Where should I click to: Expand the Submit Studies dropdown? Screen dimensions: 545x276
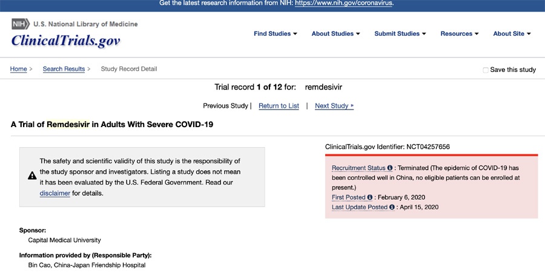click(x=400, y=34)
